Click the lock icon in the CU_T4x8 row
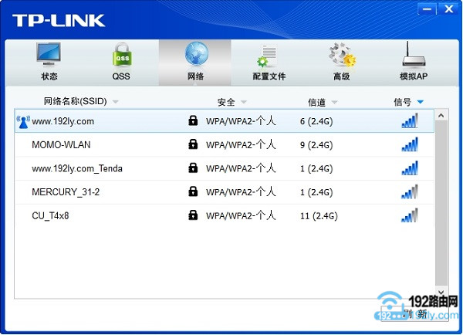Viewport: 463px width, 335px height. [x=193, y=215]
